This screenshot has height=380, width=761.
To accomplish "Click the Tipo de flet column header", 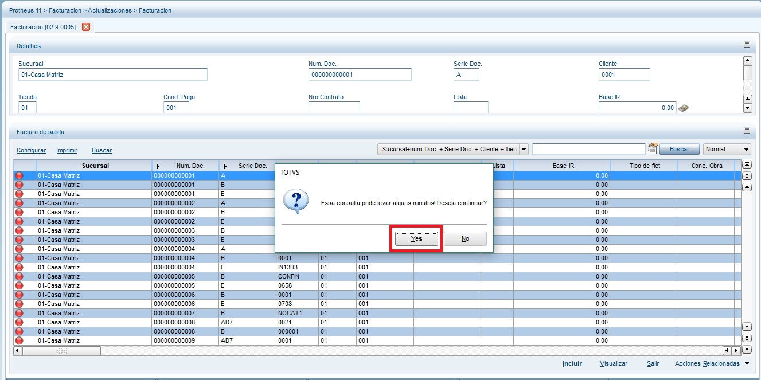I will (x=643, y=166).
